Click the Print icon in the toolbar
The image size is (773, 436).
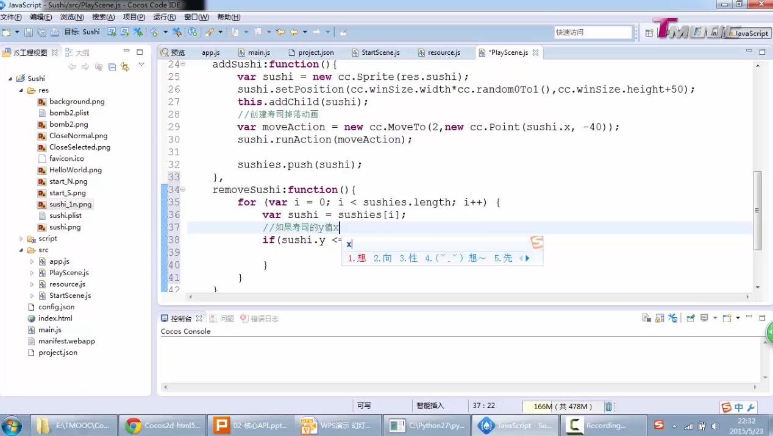(x=55, y=32)
